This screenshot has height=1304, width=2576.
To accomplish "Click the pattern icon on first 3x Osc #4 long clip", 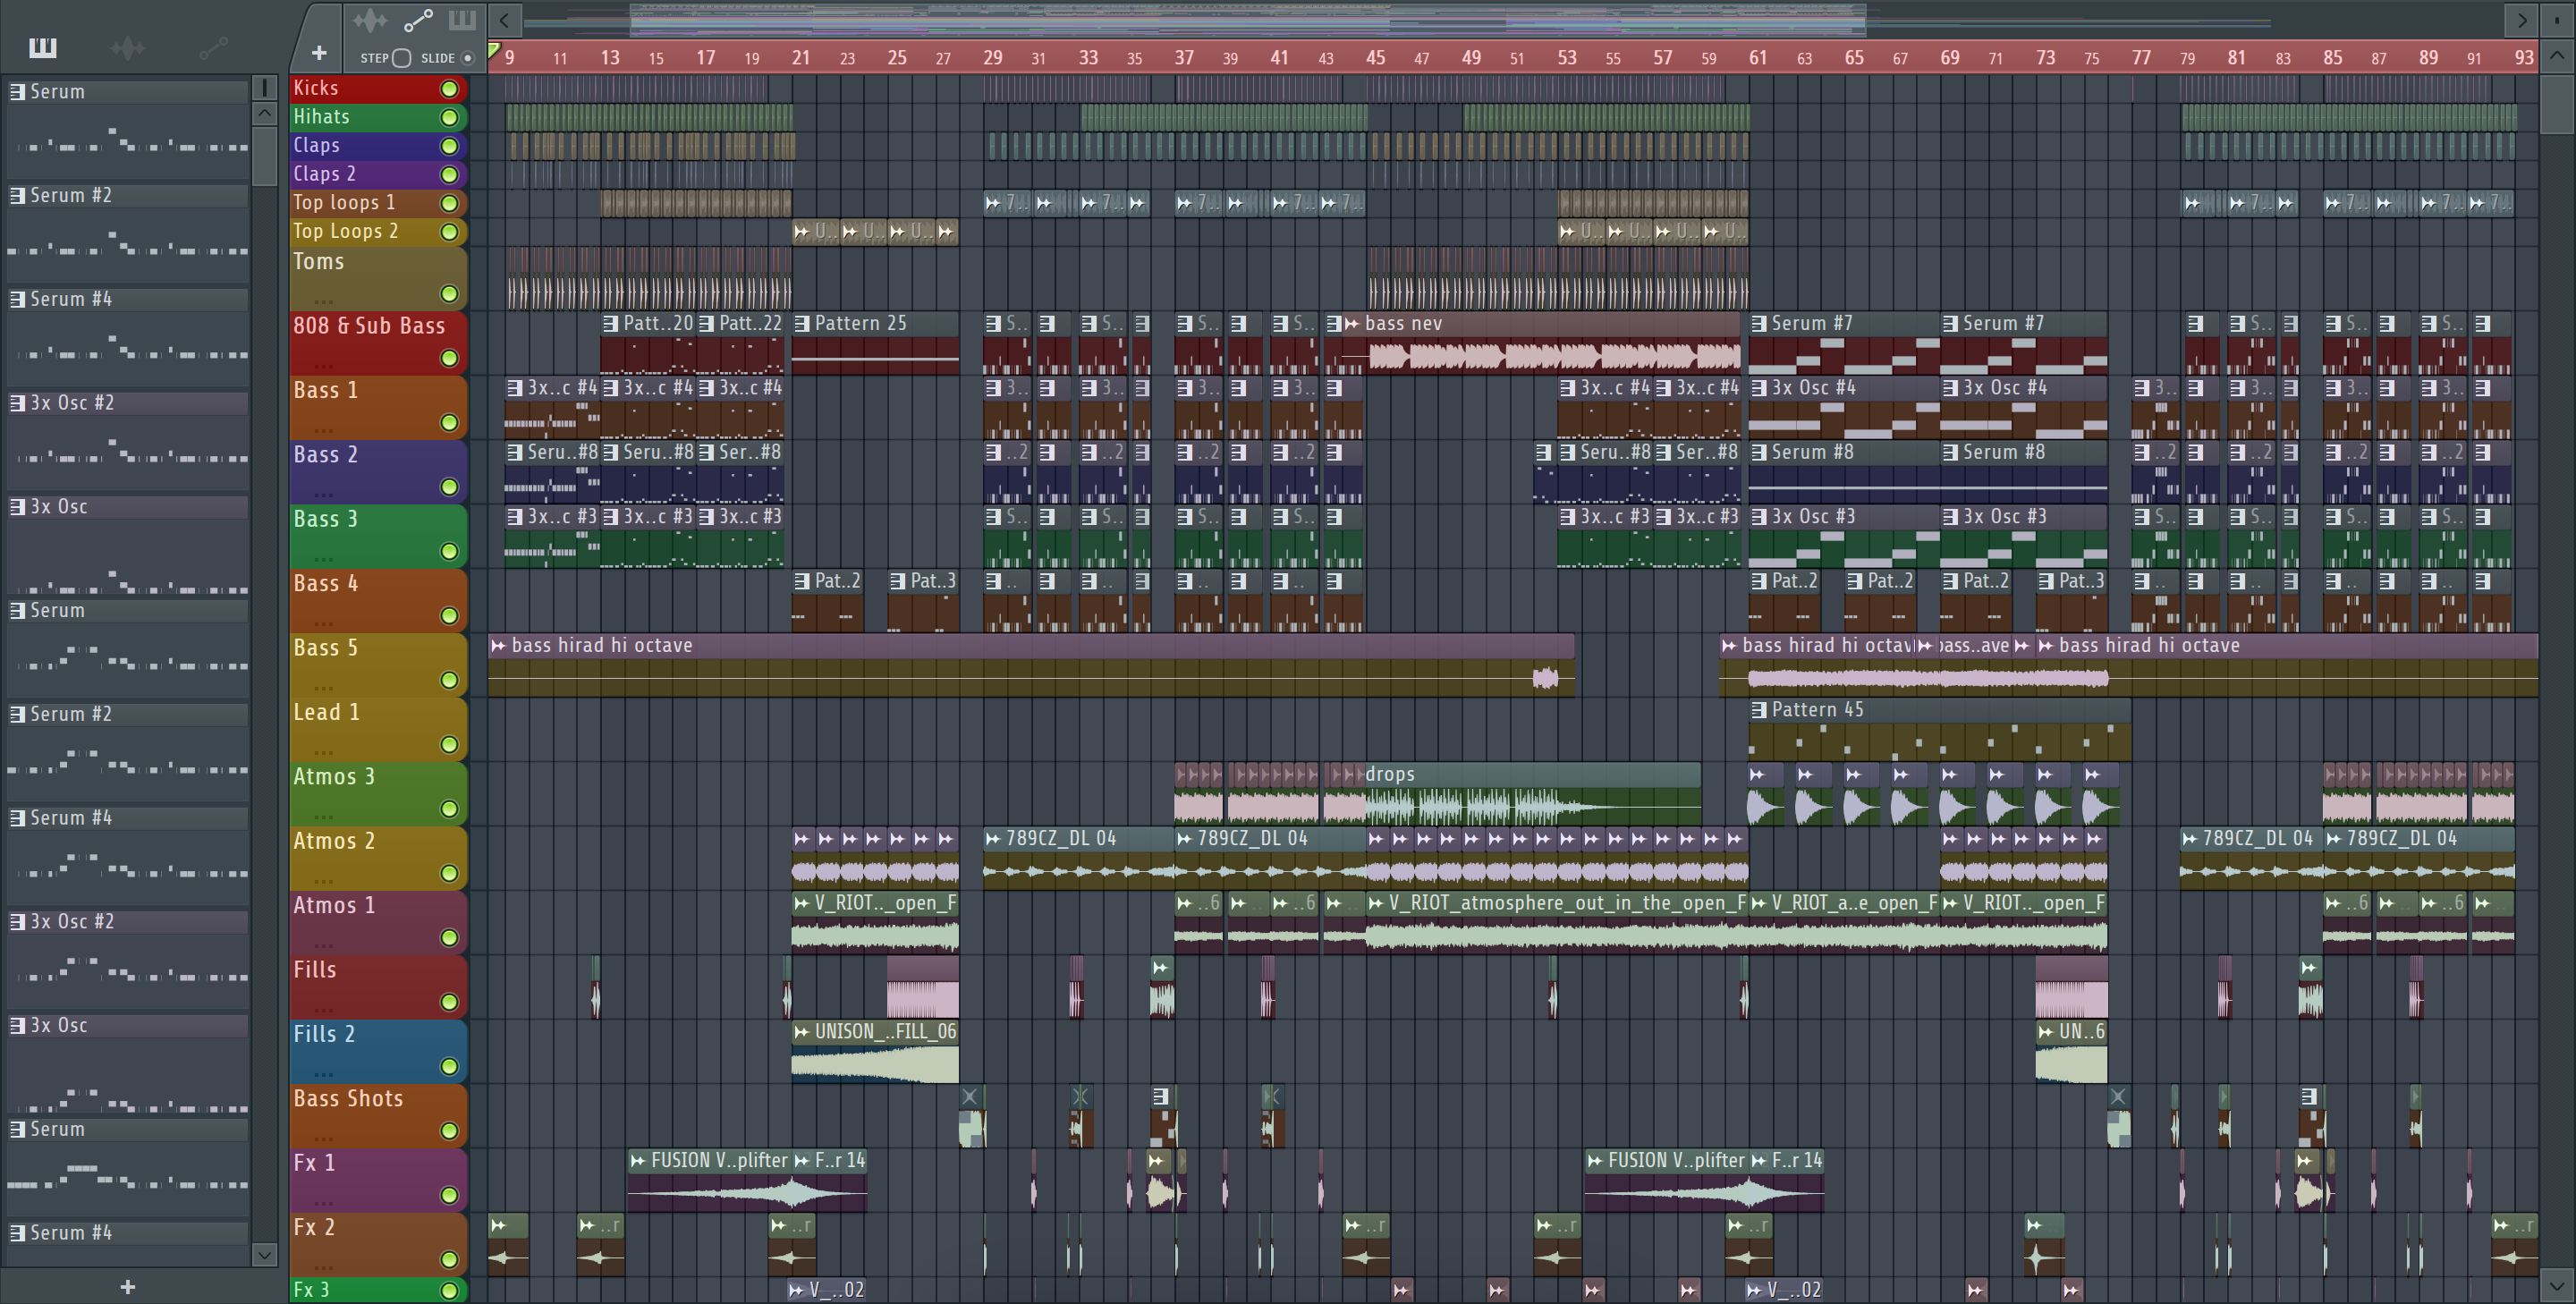I will (1758, 388).
